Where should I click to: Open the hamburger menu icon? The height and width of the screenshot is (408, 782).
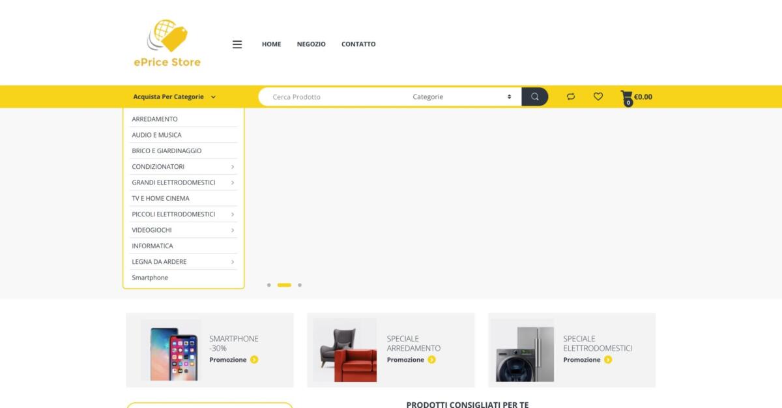[237, 44]
